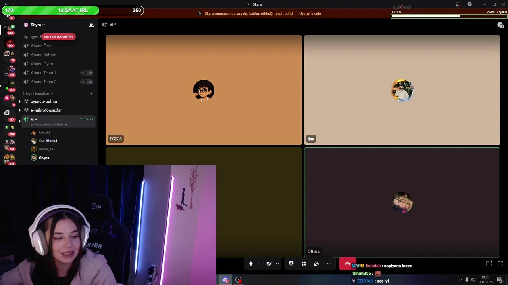Click the Uyarıyı İncele button
This screenshot has width=508, height=285.
tap(310, 13)
